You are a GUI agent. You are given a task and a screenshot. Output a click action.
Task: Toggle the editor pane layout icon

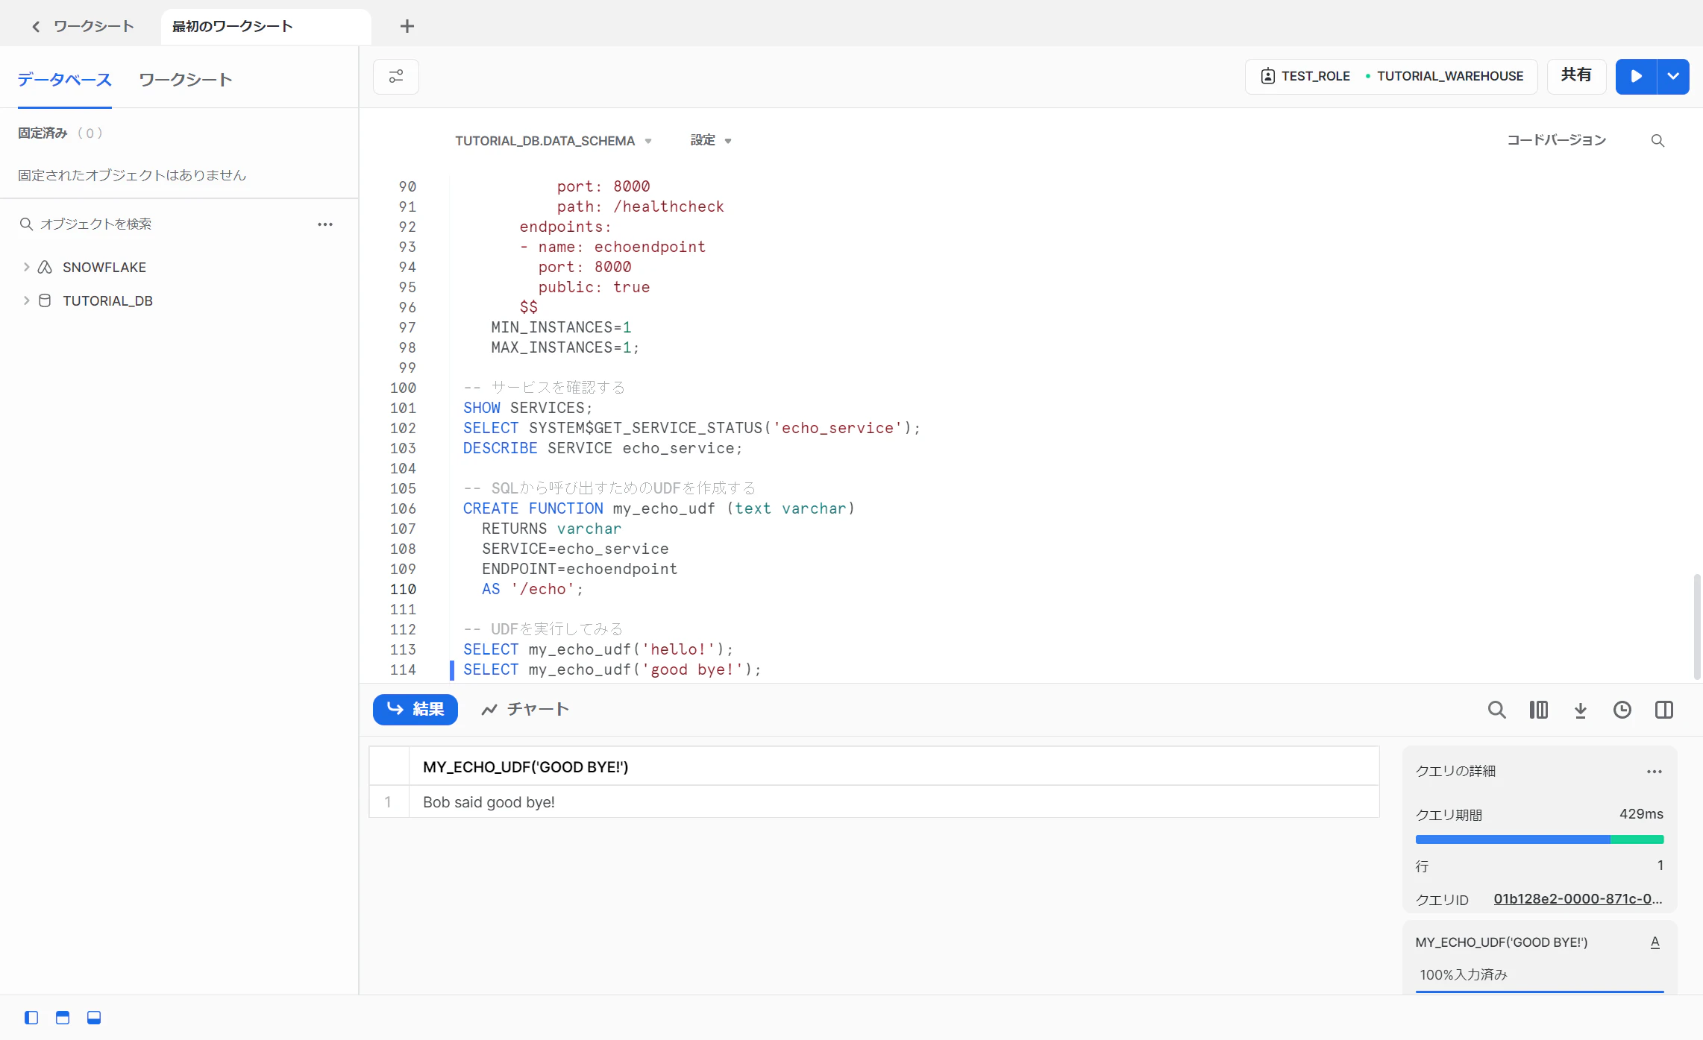pos(63,1018)
